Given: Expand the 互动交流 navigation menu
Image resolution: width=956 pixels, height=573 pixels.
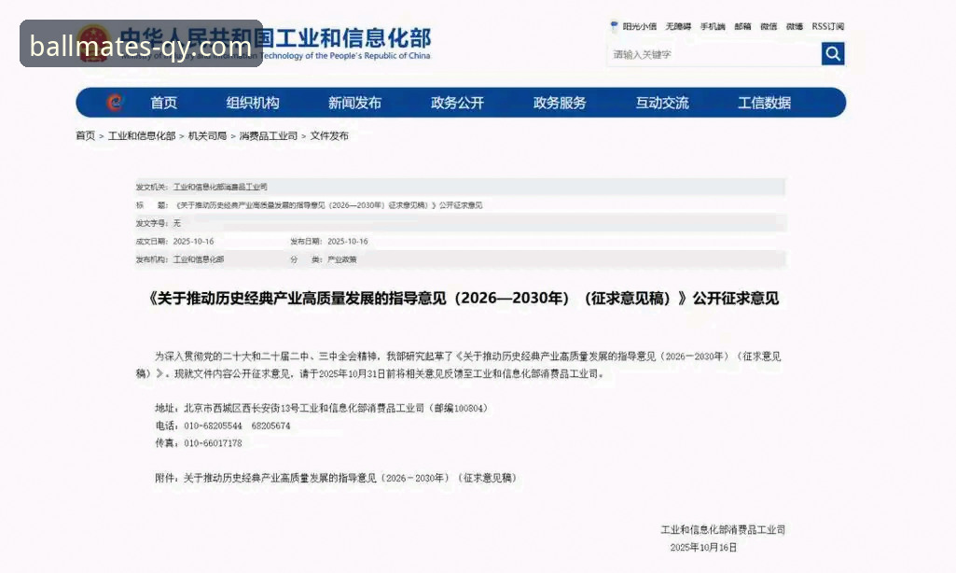Looking at the screenshot, I should [661, 103].
